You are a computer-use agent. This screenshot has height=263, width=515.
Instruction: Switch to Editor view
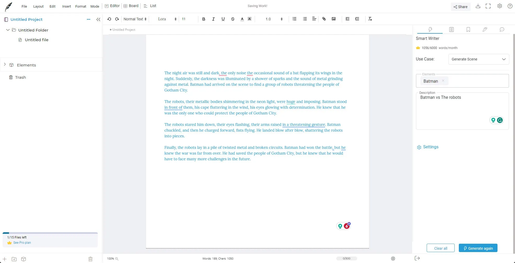(x=112, y=6)
